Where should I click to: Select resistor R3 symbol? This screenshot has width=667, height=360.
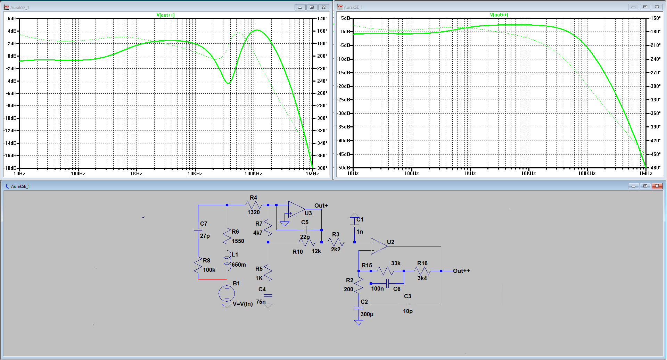coord(336,242)
